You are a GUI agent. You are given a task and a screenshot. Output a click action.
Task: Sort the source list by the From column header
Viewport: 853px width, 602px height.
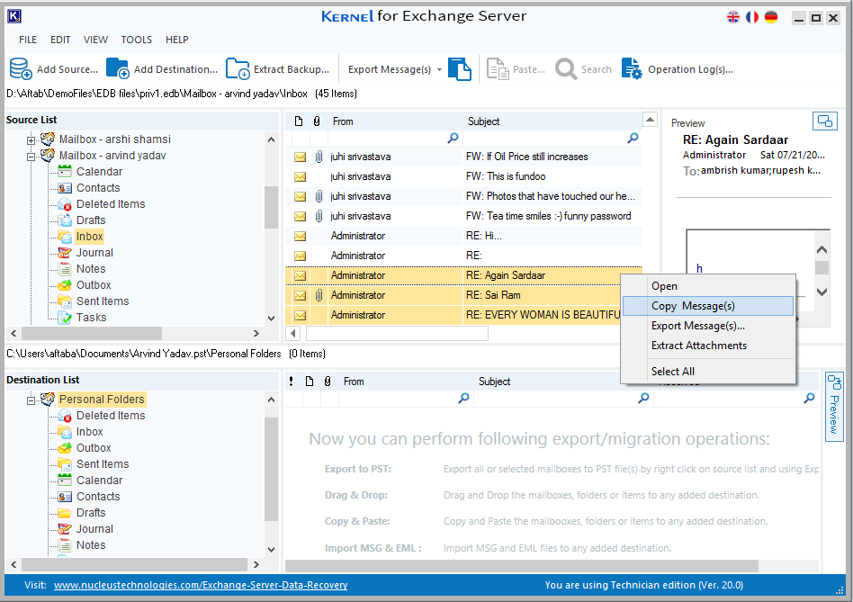pos(343,121)
